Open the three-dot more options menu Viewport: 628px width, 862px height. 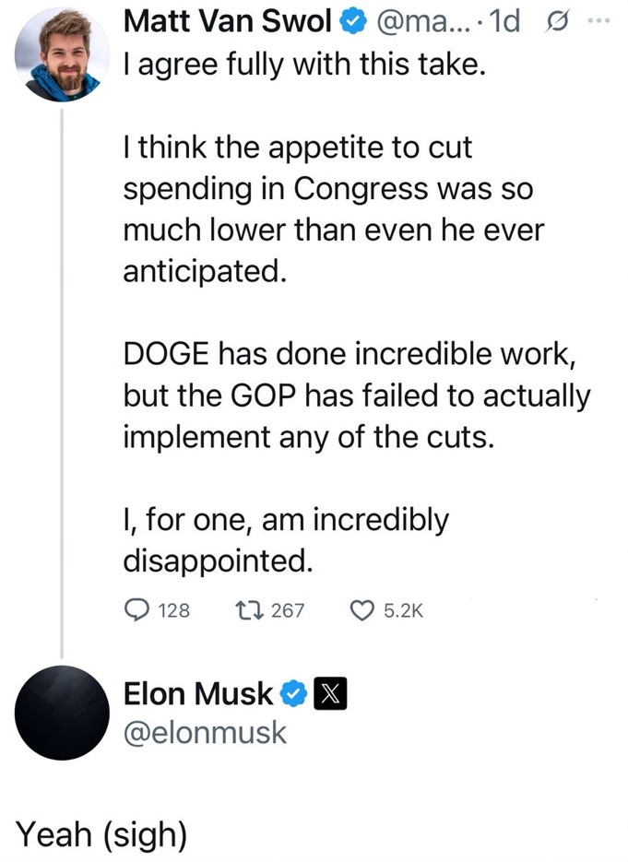point(599,21)
